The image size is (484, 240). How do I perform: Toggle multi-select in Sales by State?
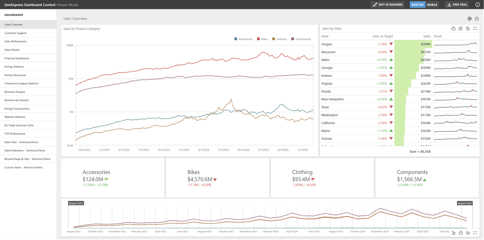tap(461, 29)
